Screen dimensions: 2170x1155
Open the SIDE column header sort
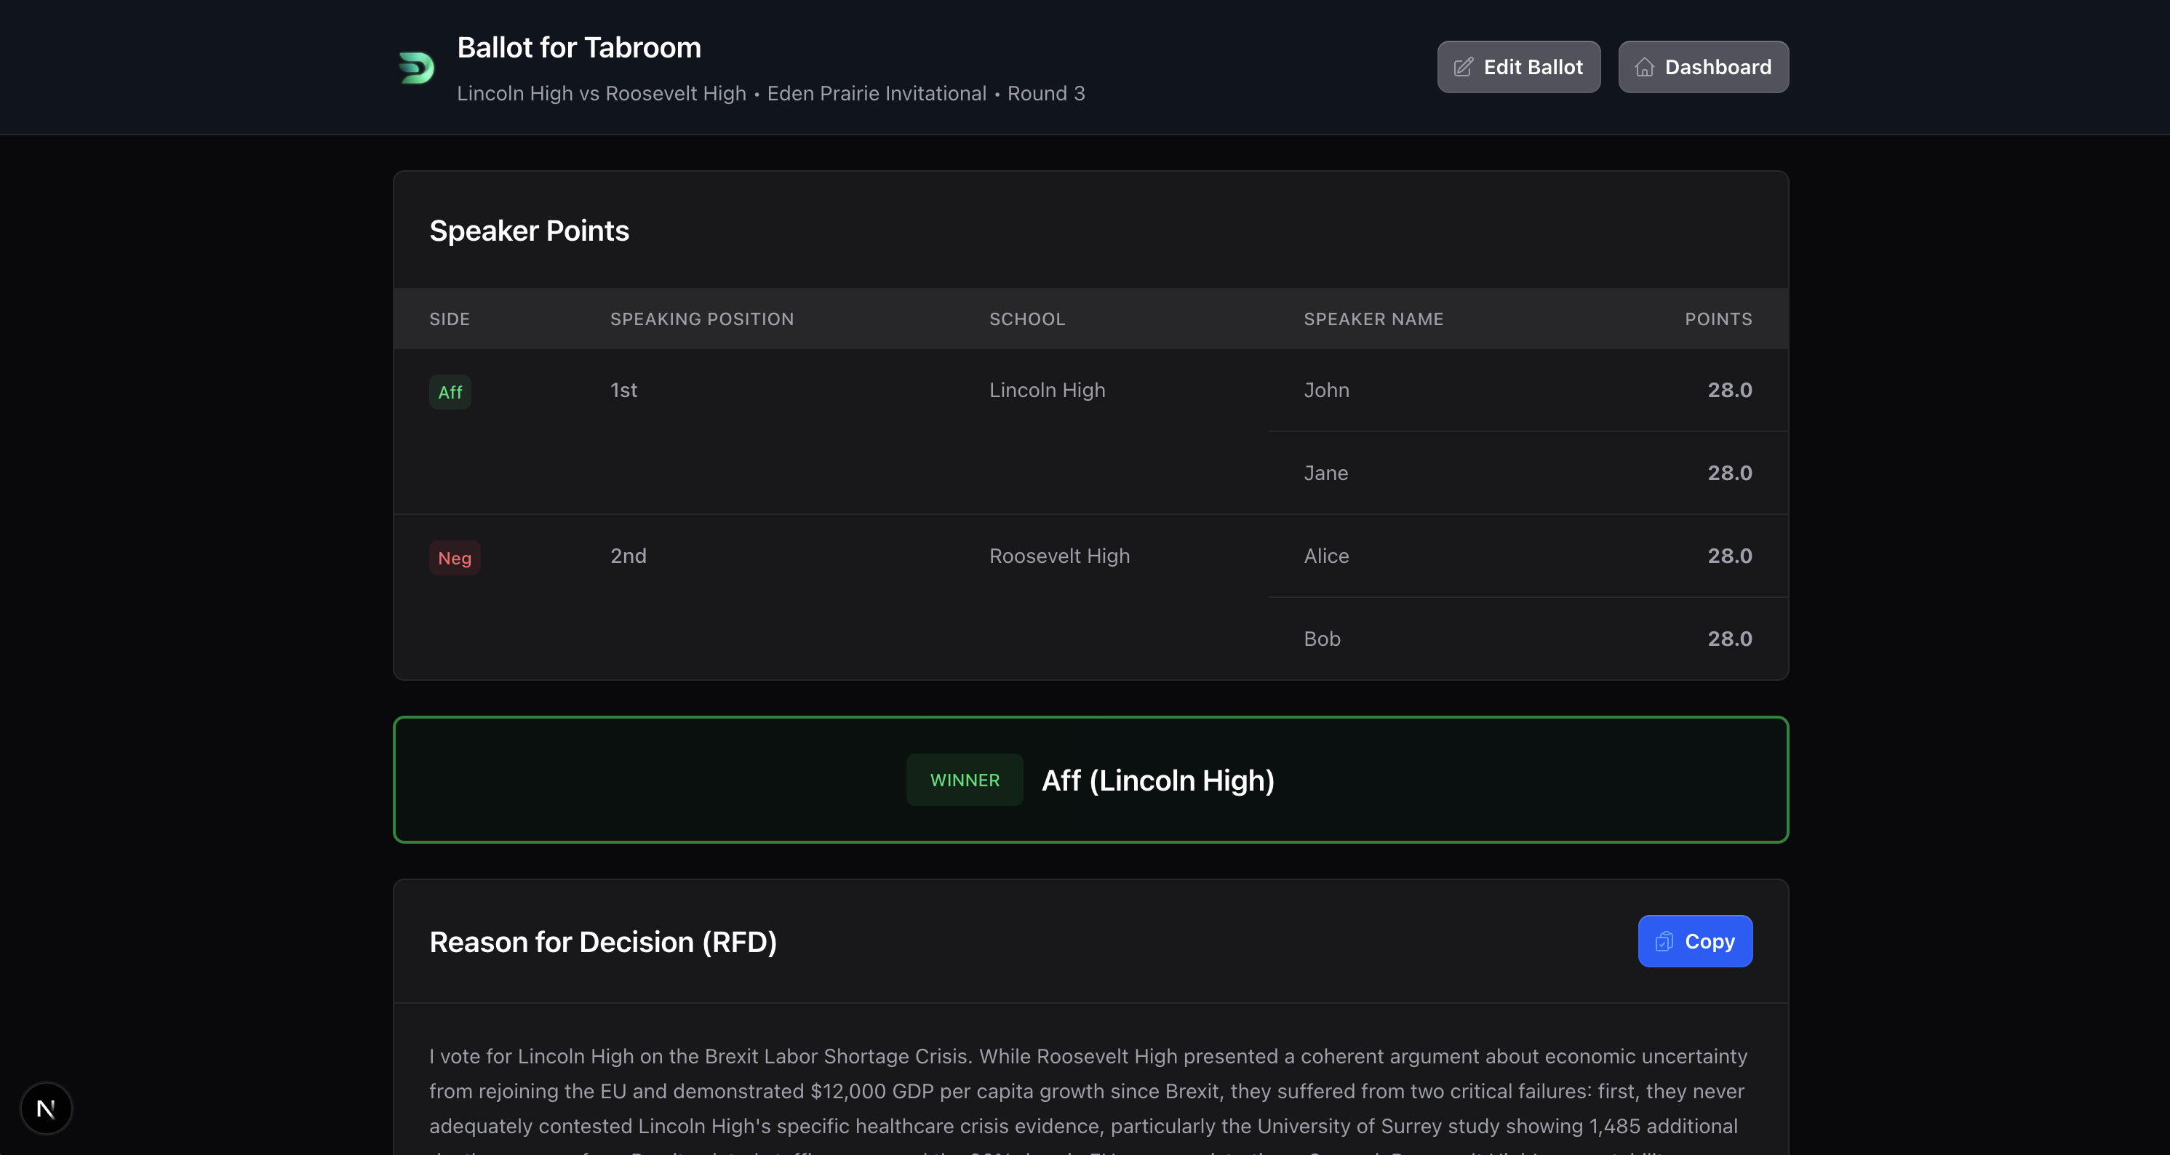pyautogui.click(x=449, y=319)
